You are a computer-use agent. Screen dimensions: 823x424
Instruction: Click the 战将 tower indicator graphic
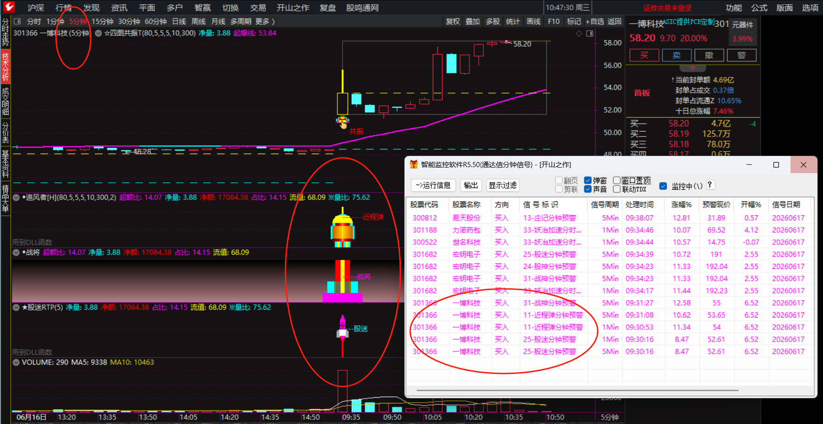[x=342, y=281]
